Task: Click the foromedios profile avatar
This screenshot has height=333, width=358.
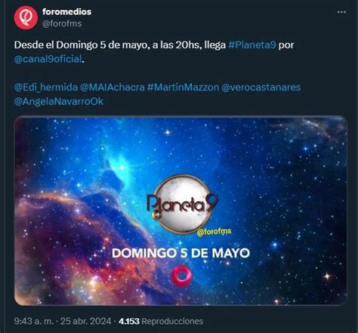Action: point(26,18)
